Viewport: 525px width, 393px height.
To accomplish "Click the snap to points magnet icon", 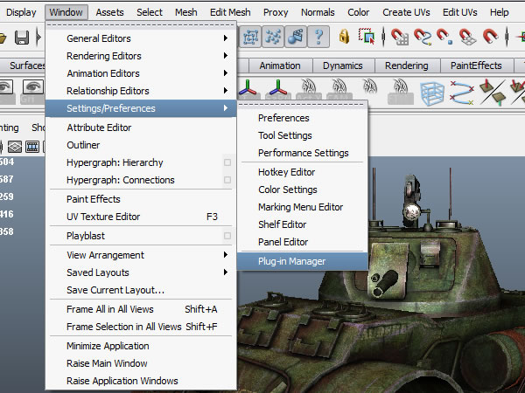I will [x=444, y=37].
